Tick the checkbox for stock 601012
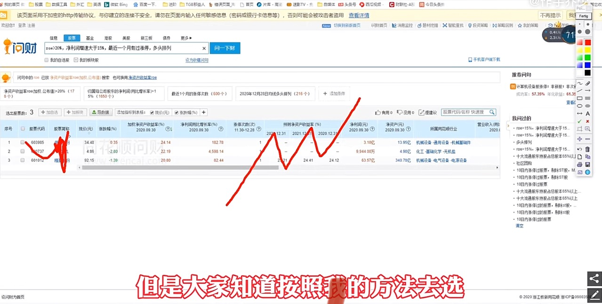This screenshot has width=602, height=304. [x=23, y=160]
